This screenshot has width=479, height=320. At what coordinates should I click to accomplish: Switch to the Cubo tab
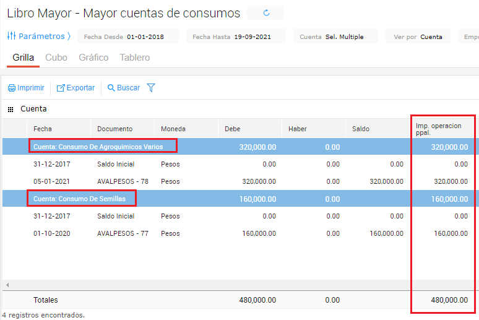pyautogui.click(x=56, y=58)
